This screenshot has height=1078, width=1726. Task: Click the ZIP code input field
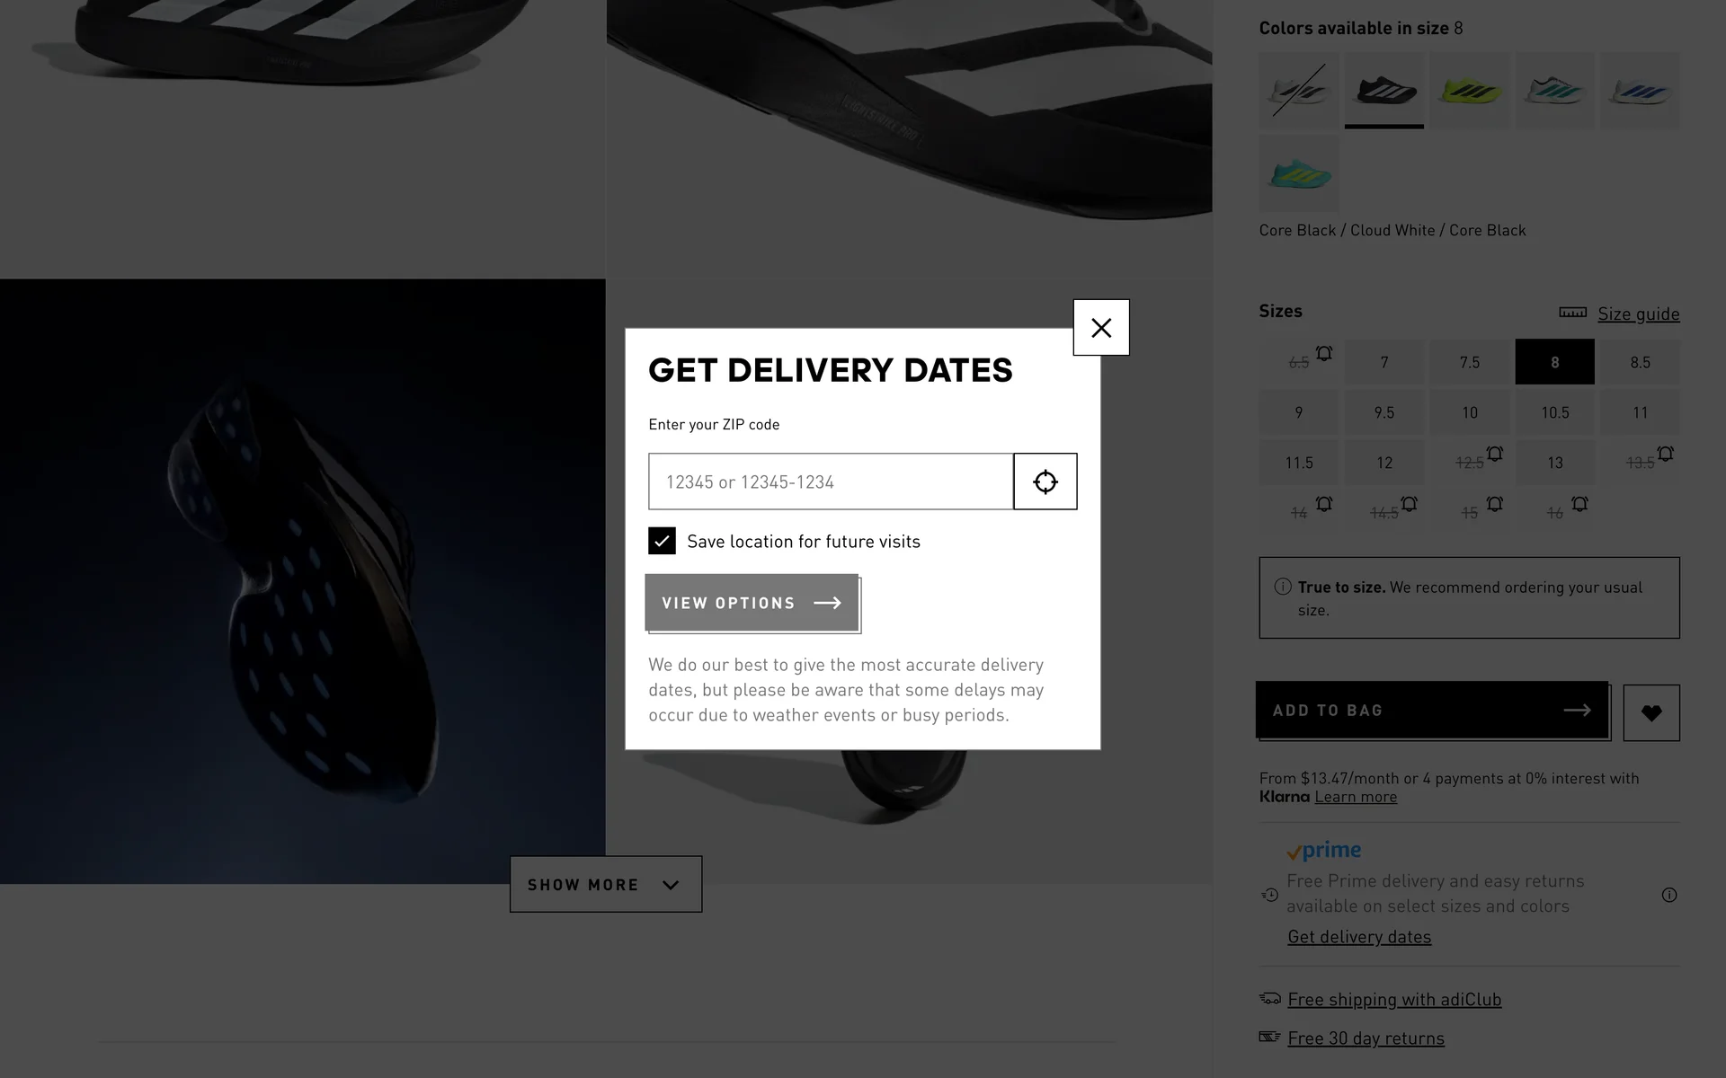coord(831,482)
